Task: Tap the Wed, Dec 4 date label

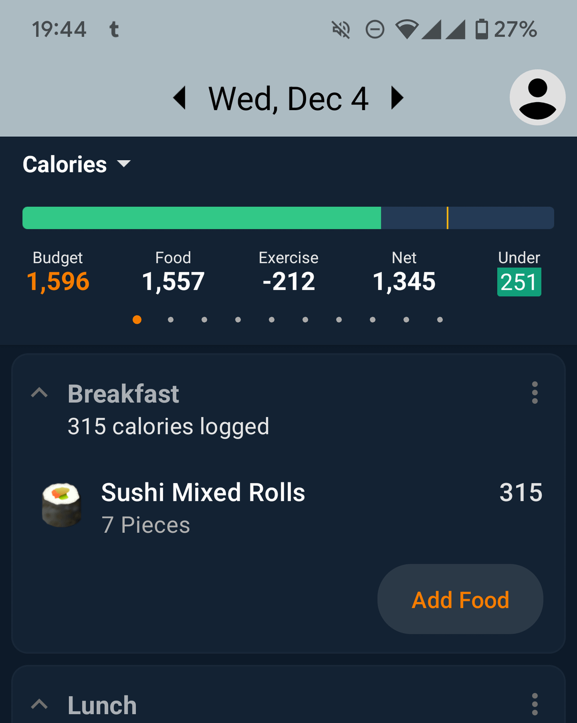Action: coord(288,99)
